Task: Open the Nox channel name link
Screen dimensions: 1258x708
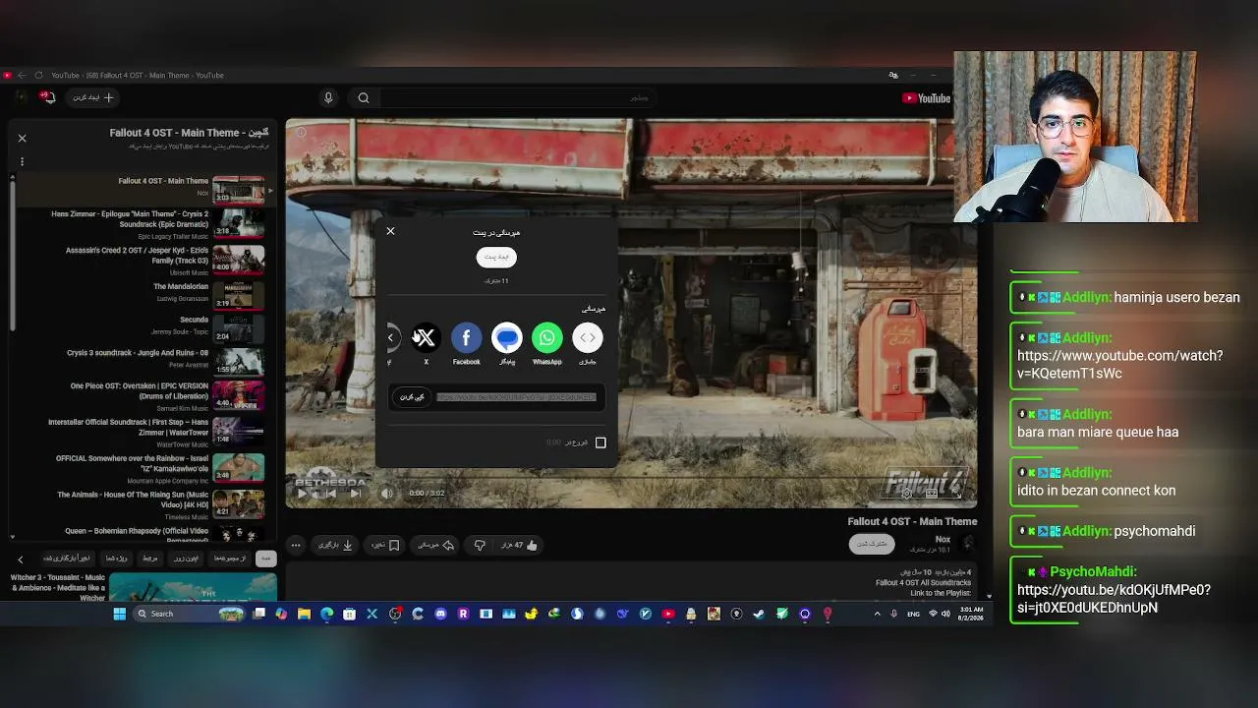Action: coord(943,539)
